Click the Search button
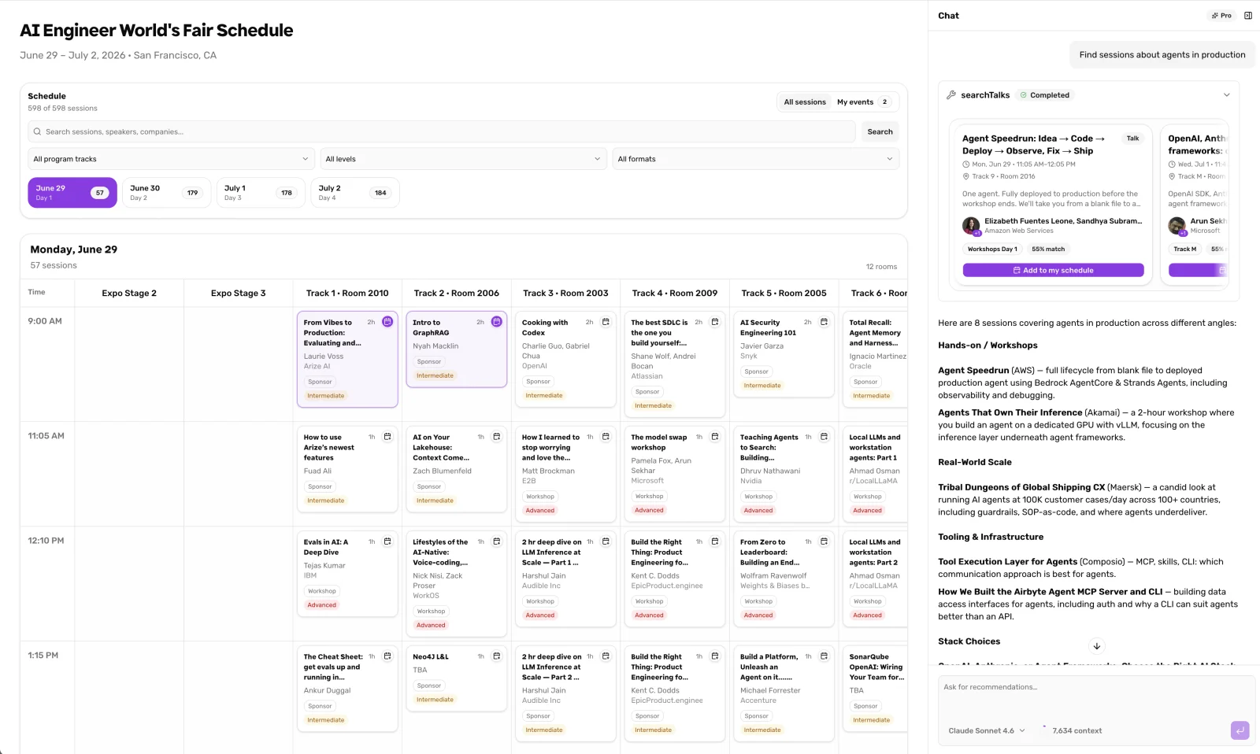 pyautogui.click(x=880, y=132)
